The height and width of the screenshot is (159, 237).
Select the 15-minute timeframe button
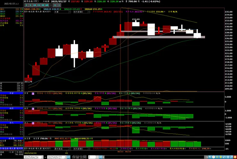tap(38, 5)
